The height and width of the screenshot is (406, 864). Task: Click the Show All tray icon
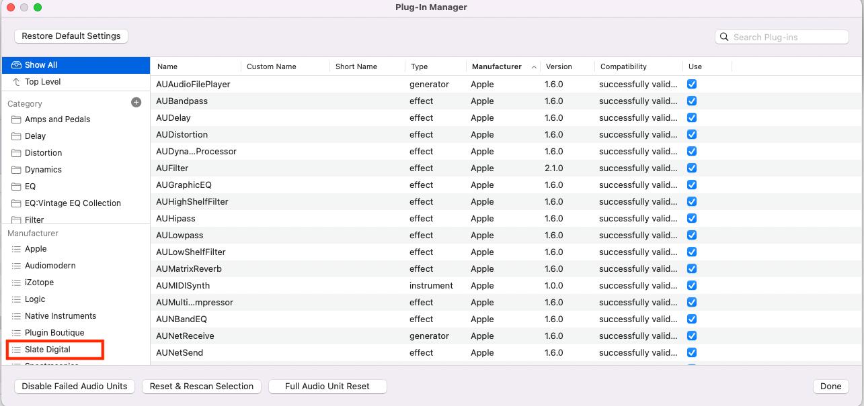[16, 65]
